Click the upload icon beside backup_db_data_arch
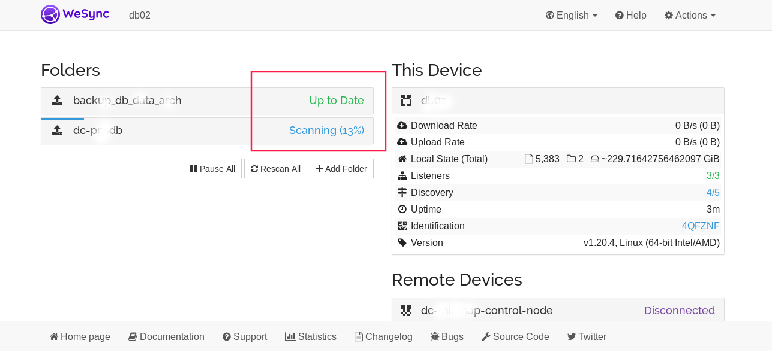772x352 pixels. 58,101
